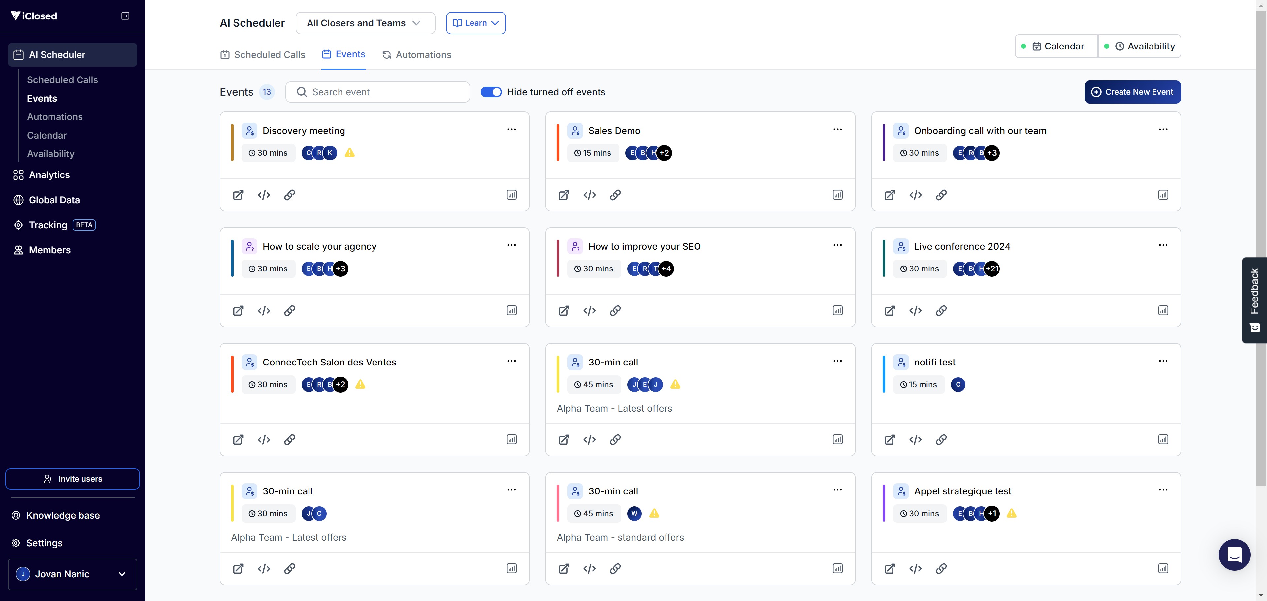The image size is (1267, 601).
Task: Collapse the sidebar panel icon
Action: 125,16
